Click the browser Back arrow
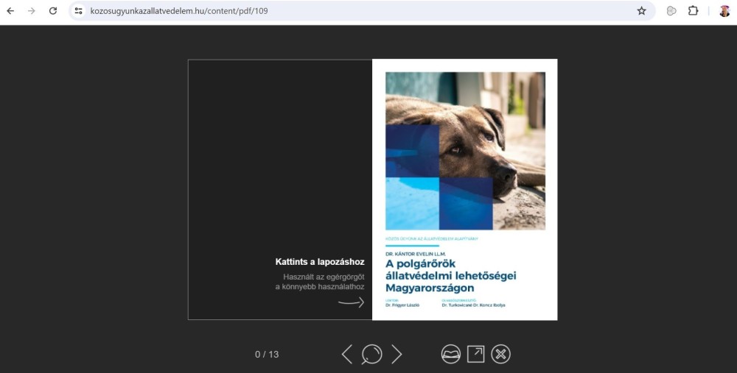Screen dimensions: 737x373 click(x=10, y=11)
